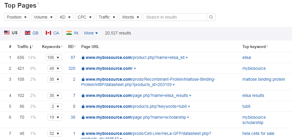Click inside the Search in results field
The height and width of the screenshot is (139, 292).
pyautogui.click(x=175, y=17)
